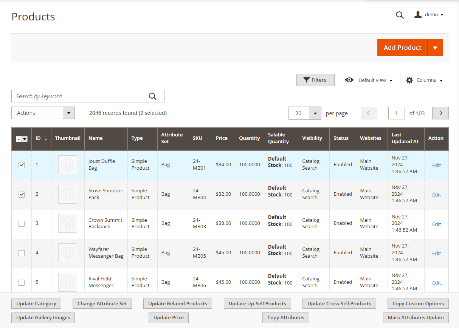Image resolution: width=459 pixels, height=328 pixels.
Task: Click the search icon in keyword field
Action: click(x=152, y=96)
